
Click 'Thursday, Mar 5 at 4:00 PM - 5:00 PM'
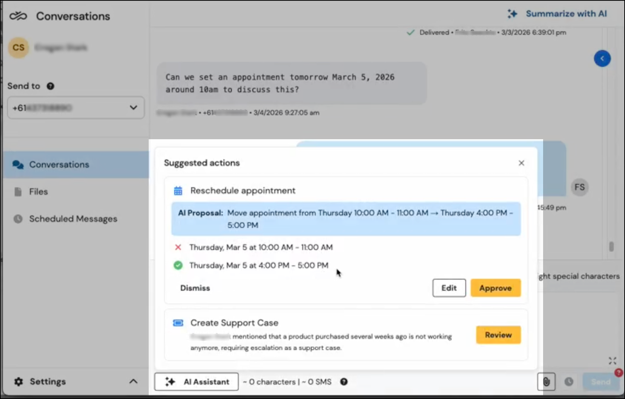[259, 266]
